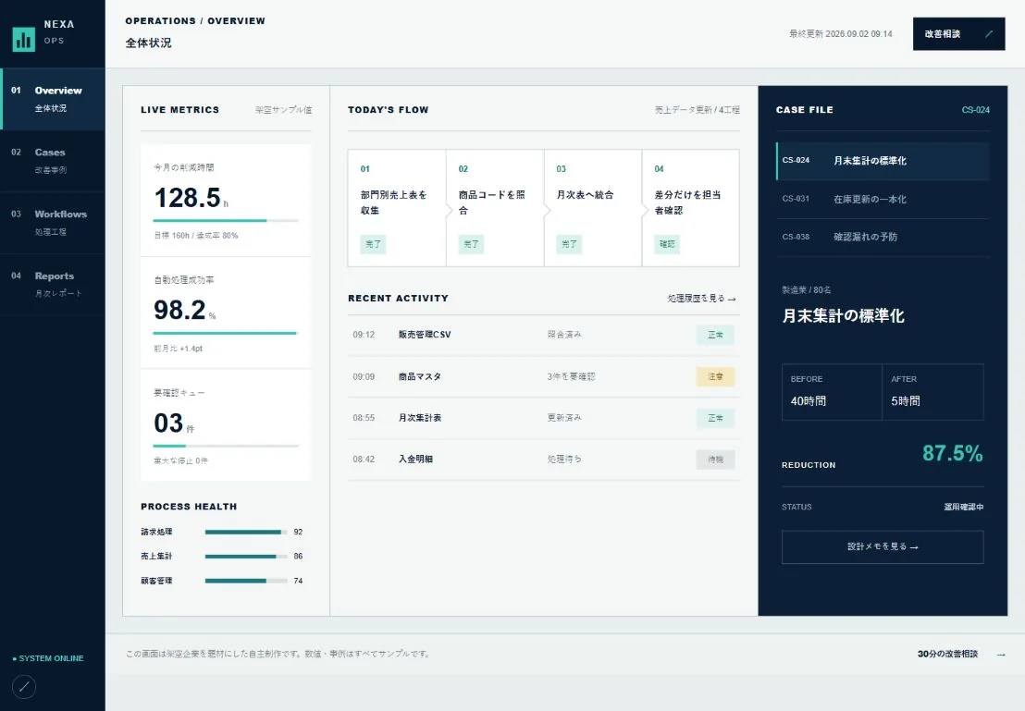The height and width of the screenshot is (711, 1025).
Task: Click the 売上データ更新 / 4工程 label
Action: pyautogui.click(x=698, y=110)
